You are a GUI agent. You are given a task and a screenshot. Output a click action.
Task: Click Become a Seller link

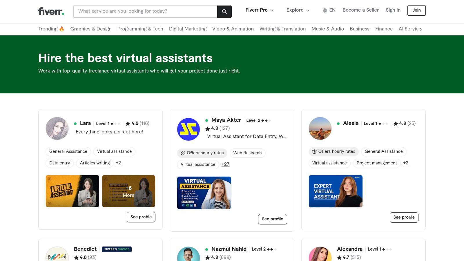(x=360, y=10)
